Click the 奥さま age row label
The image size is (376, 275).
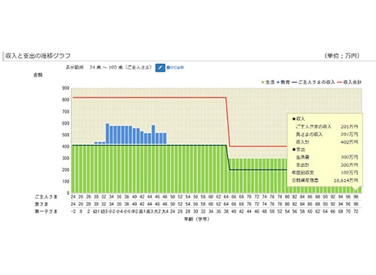click(x=41, y=204)
